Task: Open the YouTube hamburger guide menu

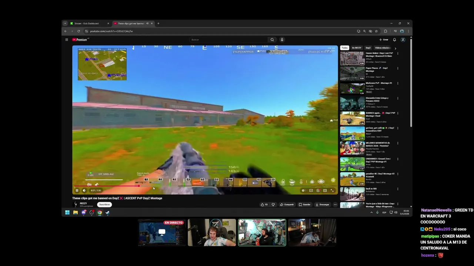Action: click(x=67, y=40)
